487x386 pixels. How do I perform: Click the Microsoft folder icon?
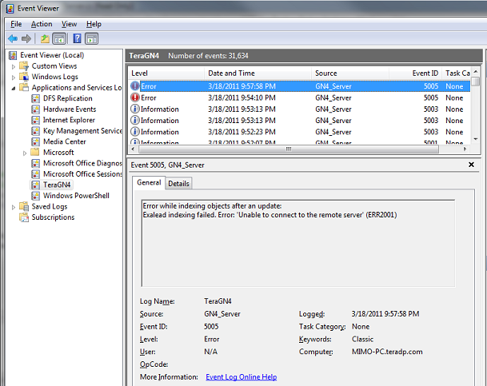(x=35, y=153)
